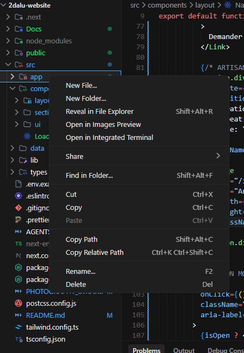The image size is (244, 353).
Task: Click the React icon in breadcrumb
Action: (x=228, y=5)
